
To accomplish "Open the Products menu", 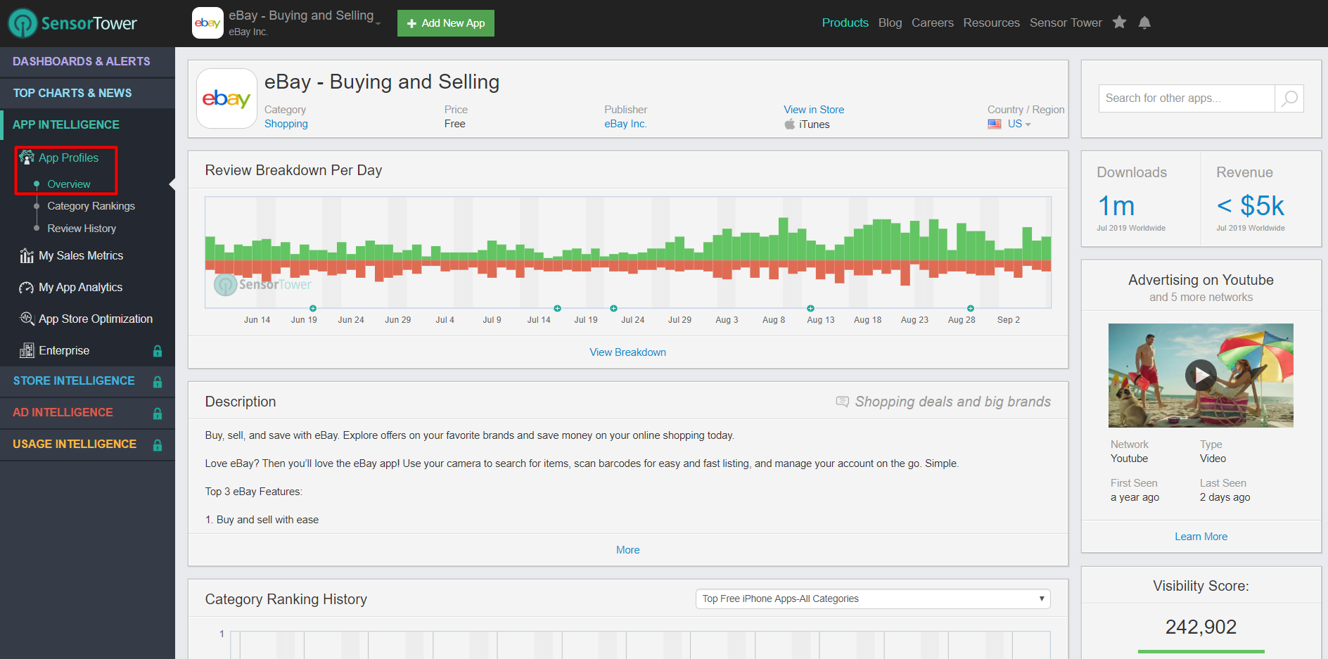I will coord(845,23).
